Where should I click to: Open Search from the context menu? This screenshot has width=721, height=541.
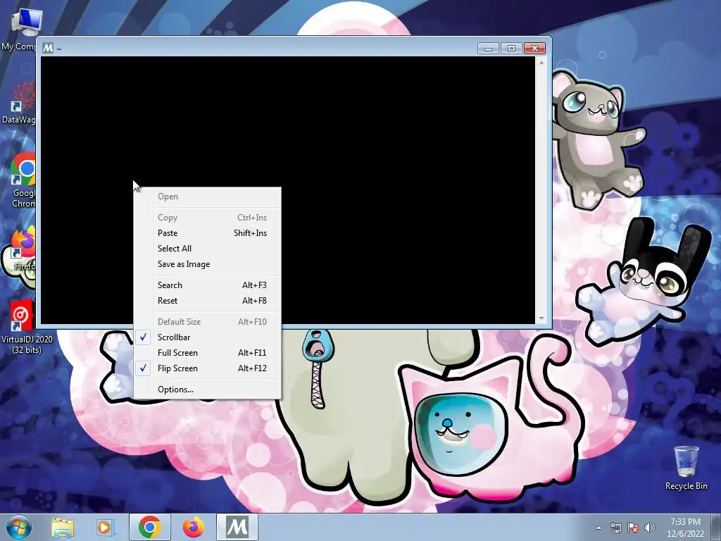coord(208,285)
